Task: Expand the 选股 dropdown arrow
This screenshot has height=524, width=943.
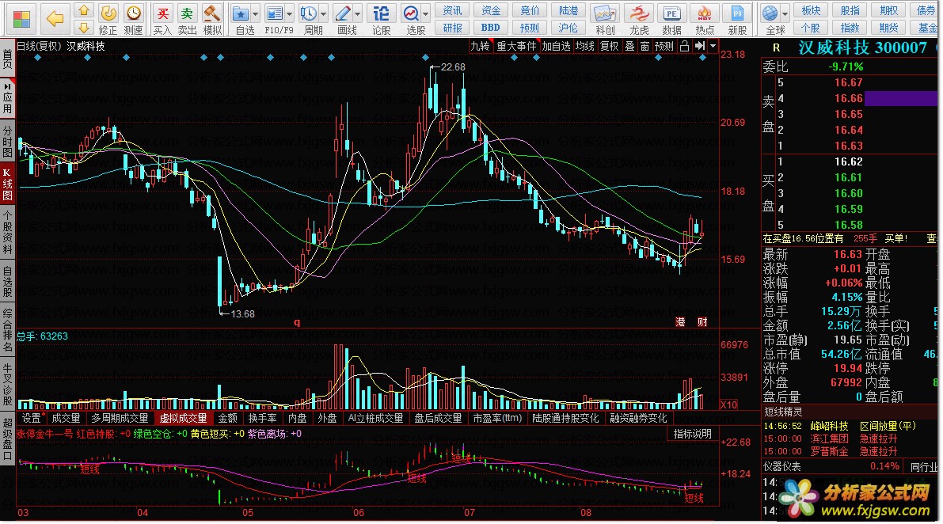Action: coord(426,13)
